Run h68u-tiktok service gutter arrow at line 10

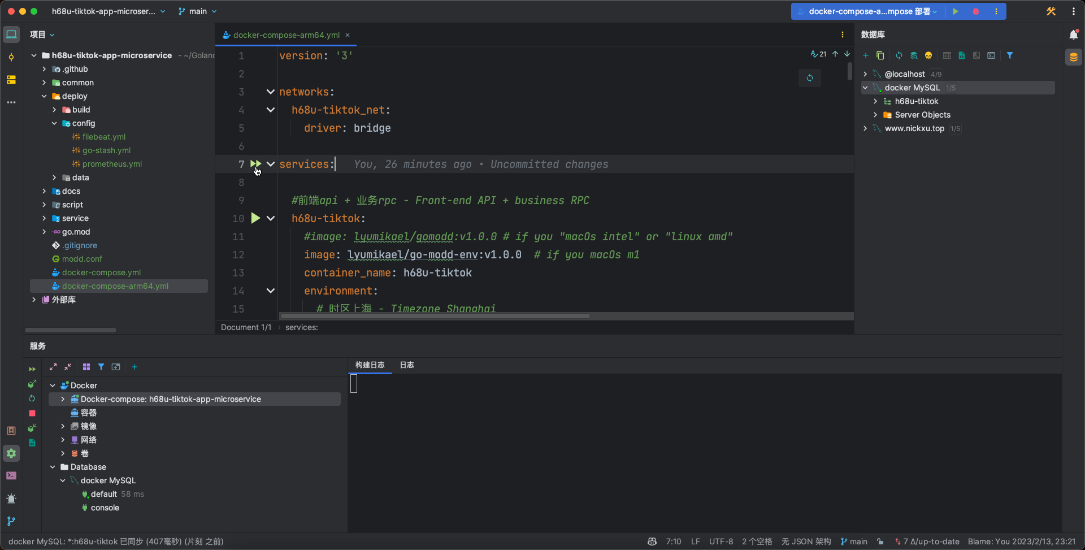255,218
